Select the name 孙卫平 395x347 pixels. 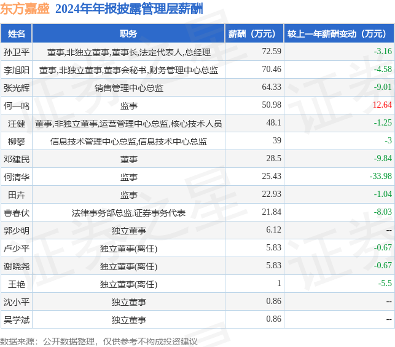point(17,52)
